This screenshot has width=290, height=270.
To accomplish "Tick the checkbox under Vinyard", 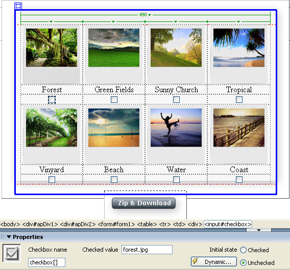I will click(x=52, y=179).
